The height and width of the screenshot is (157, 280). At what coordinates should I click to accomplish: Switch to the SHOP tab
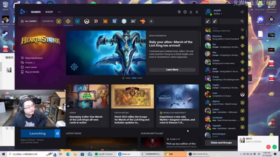tap(49, 12)
